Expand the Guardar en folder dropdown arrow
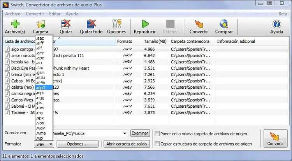The height and width of the screenshot is (161, 292). pos(125,133)
